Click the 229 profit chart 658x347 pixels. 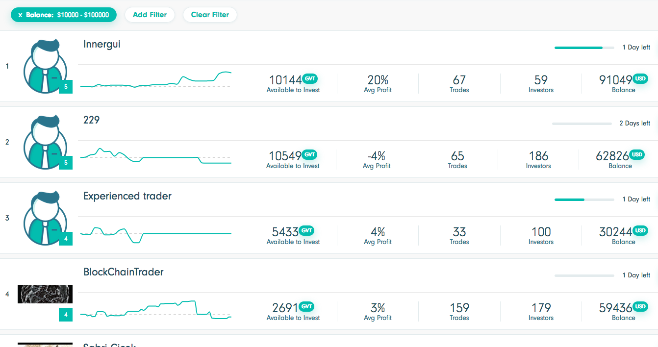coord(155,156)
